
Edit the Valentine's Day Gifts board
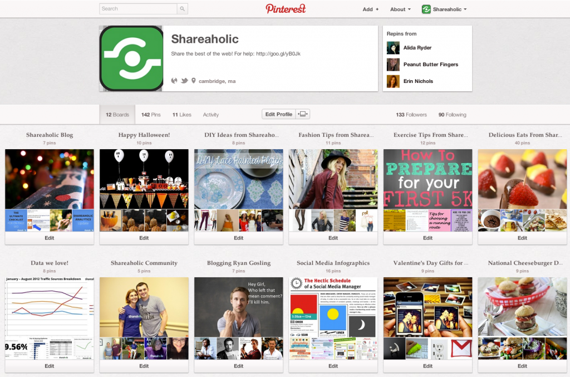coord(428,366)
